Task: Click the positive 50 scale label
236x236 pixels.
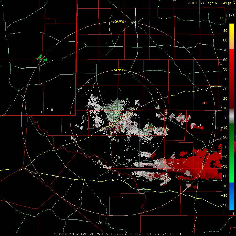Action: [x=225, y=69]
